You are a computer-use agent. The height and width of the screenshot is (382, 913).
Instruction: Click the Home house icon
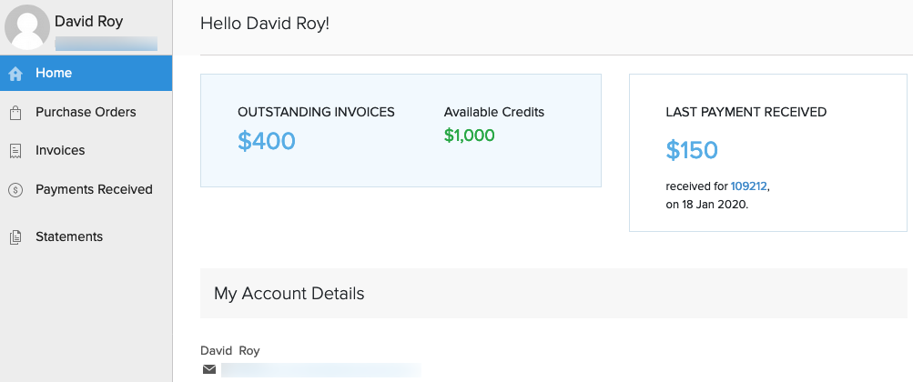(x=15, y=74)
